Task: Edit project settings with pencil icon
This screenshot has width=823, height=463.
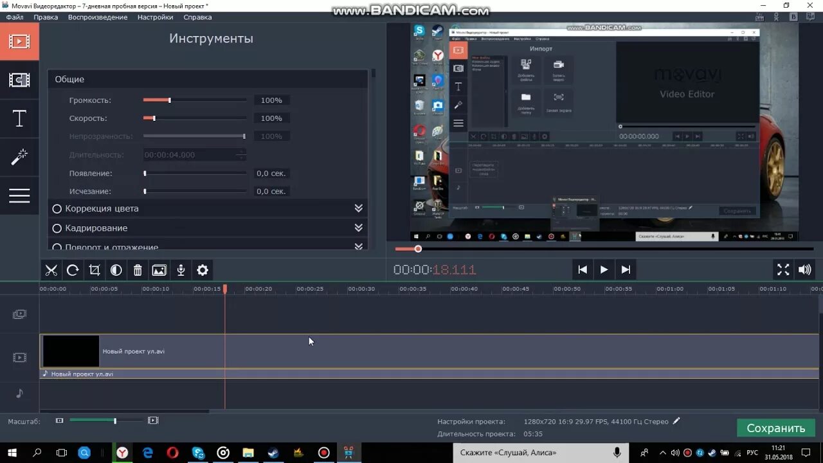Action: tap(676, 421)
